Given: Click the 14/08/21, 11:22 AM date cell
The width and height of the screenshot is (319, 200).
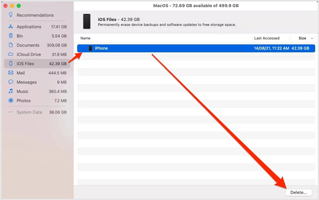Looking at the screenshot, I should click(x=271, y=48).
